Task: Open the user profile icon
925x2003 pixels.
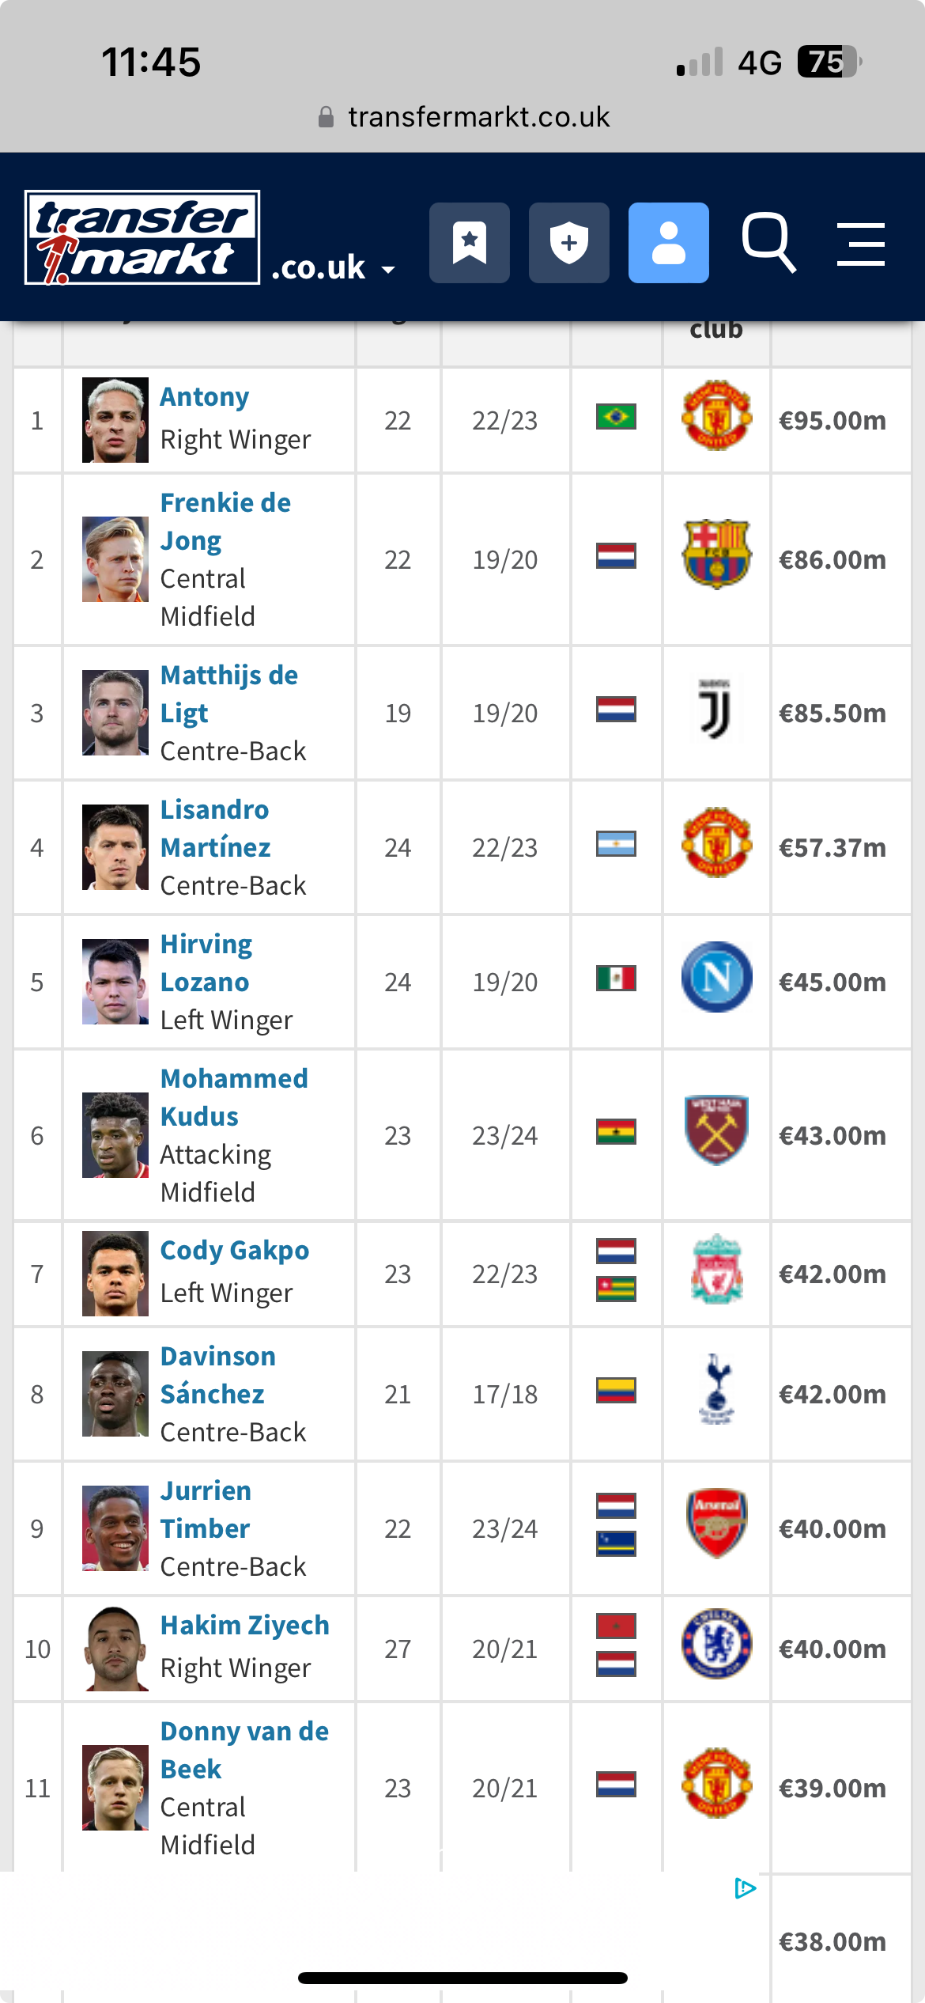Action: click(669, 243)
